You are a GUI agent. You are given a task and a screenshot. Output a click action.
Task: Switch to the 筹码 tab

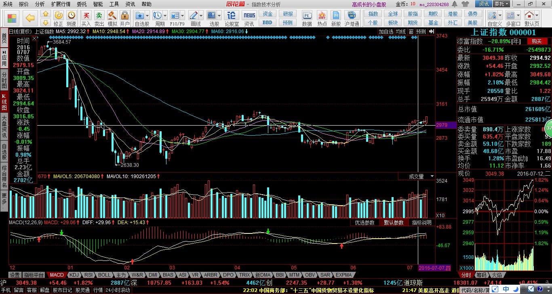pos(481,275)
